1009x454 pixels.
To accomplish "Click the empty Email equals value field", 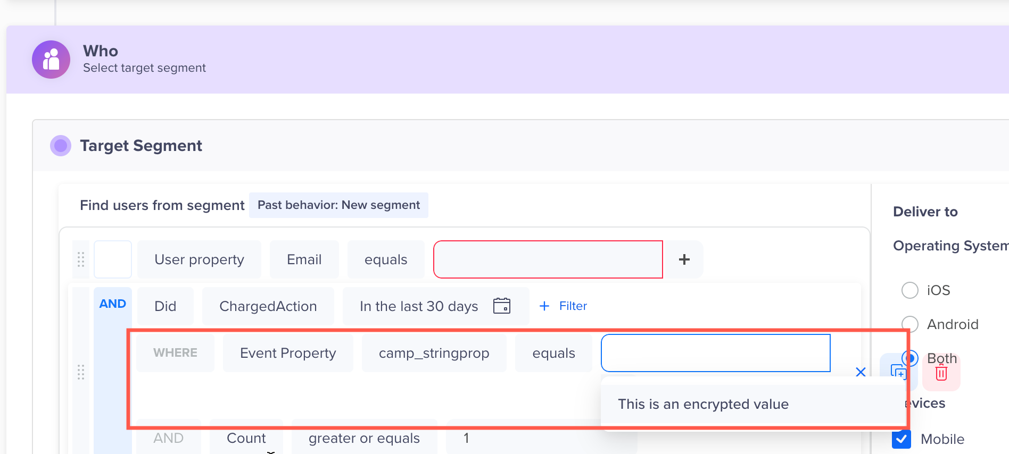I will click(x=548, y=259).
